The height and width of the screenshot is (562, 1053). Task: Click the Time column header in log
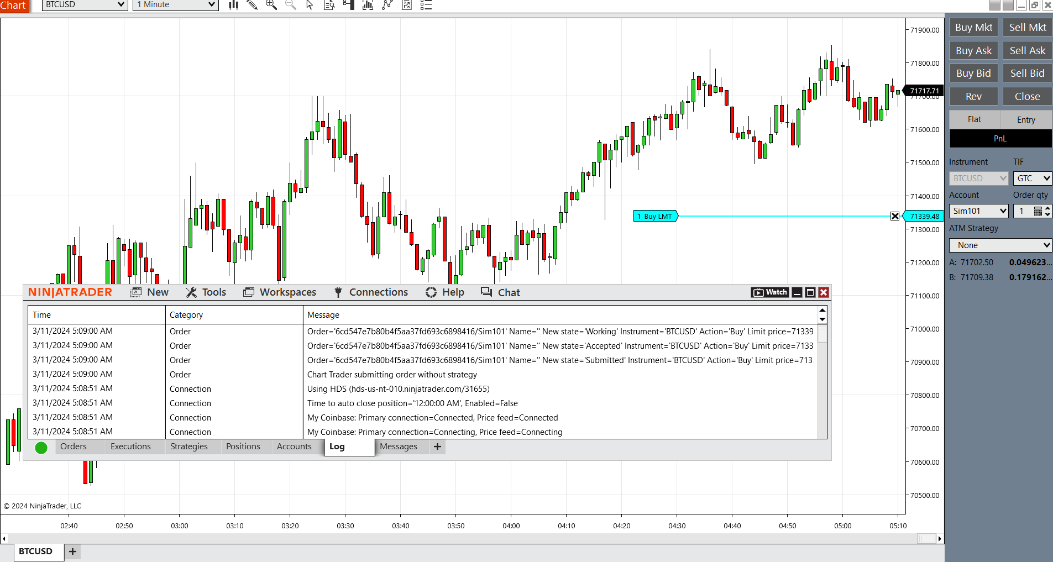[97, 315]
